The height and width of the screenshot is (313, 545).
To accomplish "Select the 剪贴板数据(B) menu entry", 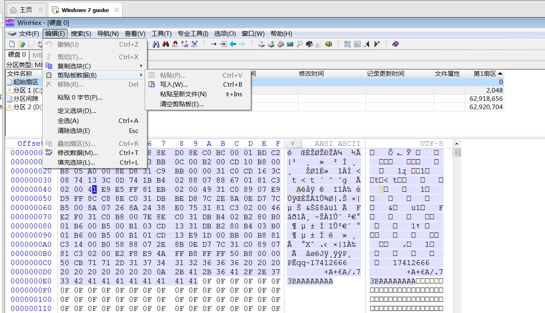I will pos(95,75).
